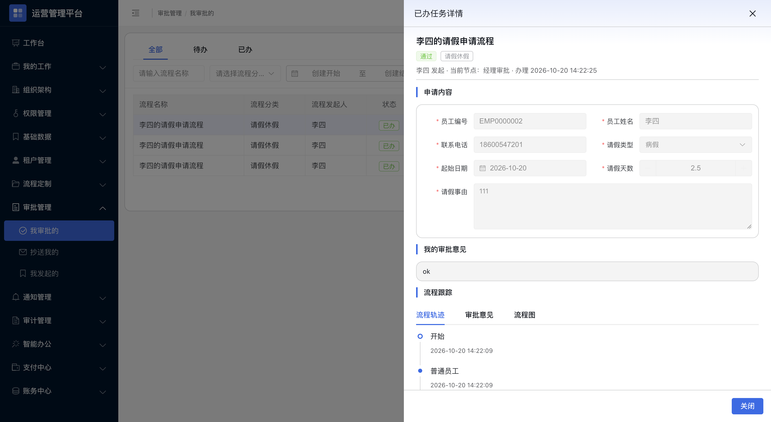
Task: Collapse the 审批管理 chevron
Action: [x=103, y=208]
